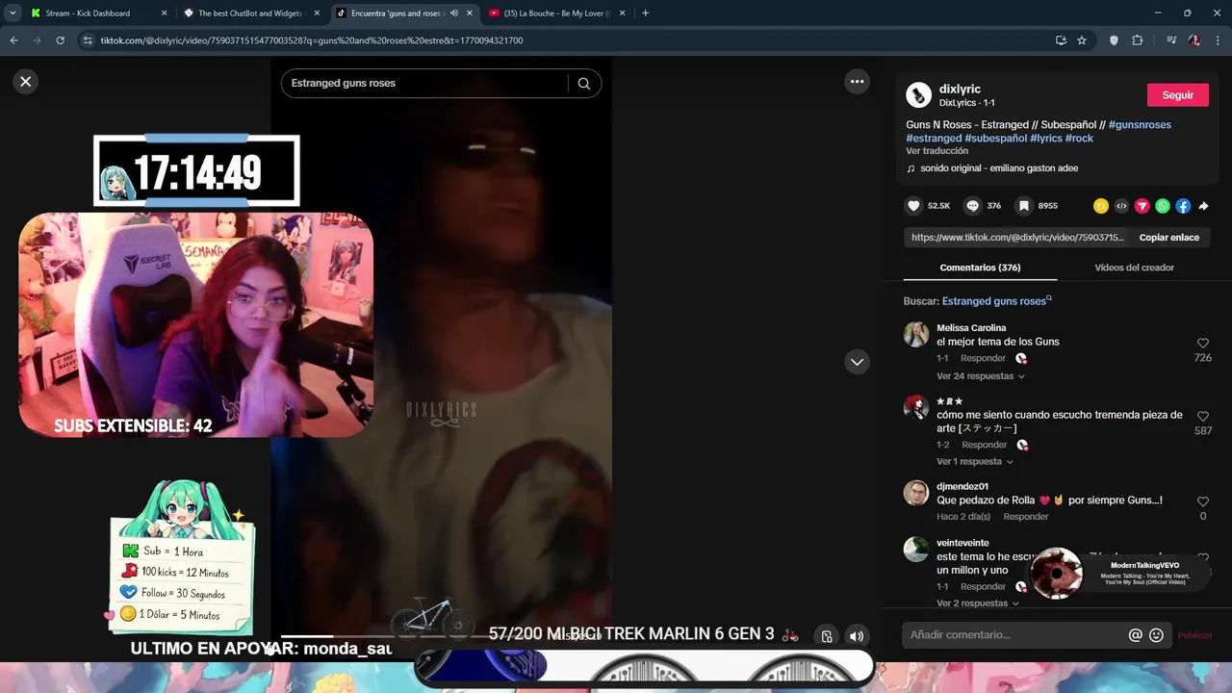
Task: Open the #estranged hashtag
Action: pyautogui.click(x=934, y=139)
